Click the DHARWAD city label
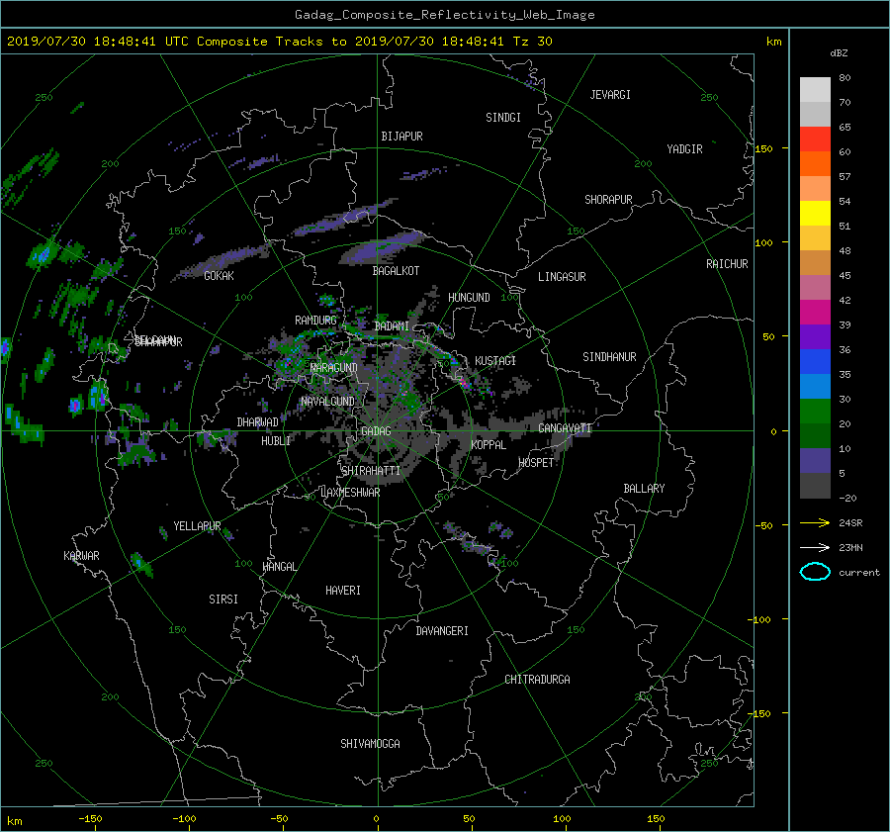This screenshot has height=832, width=890. tap(258, 422)
